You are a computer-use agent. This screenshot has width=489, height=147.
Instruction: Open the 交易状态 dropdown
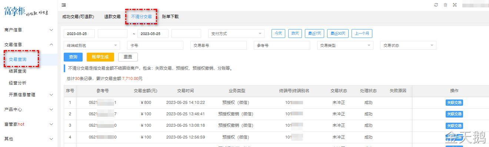[408, 45]
